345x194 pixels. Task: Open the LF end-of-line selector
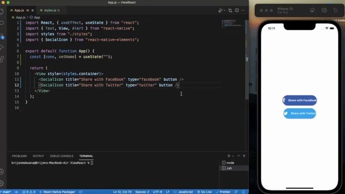168,192
